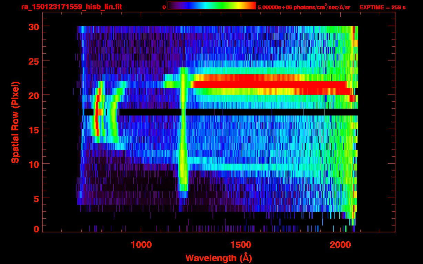
Task: Click the x-axis tick label 1500
Action: (241, 245)
